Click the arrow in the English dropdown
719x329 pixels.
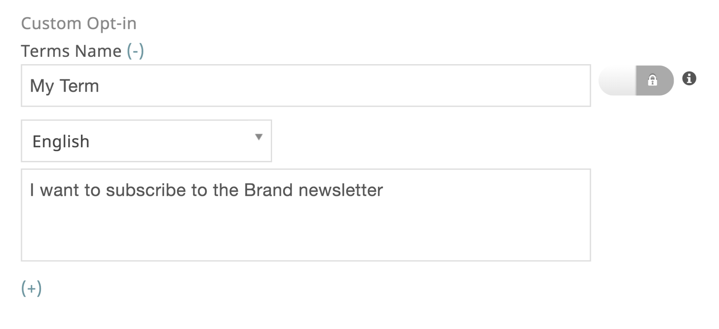[259, 137]
